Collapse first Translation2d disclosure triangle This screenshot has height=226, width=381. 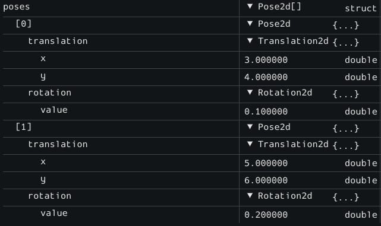click(x=250, y=41)
